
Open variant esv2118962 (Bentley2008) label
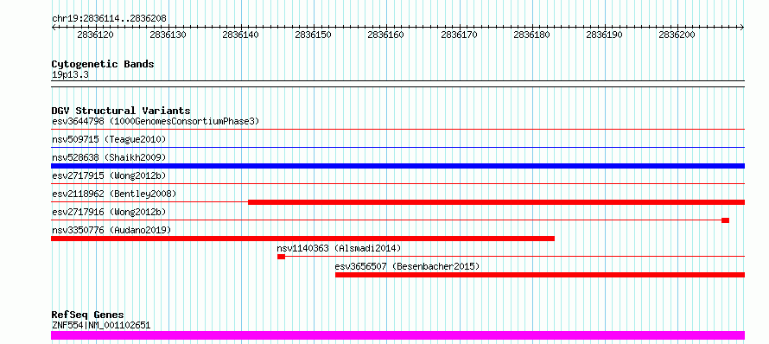[114, 194]
